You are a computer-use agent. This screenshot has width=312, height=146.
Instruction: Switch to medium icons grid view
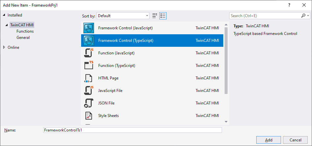pyautogui.click(x=155, y=16)
